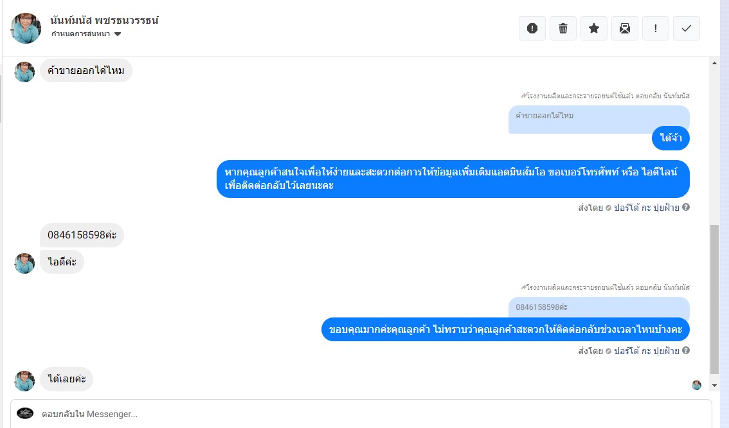729x428 pixels.
Task: Click the seen-by small avatar at bottom right
Action: 696,385
